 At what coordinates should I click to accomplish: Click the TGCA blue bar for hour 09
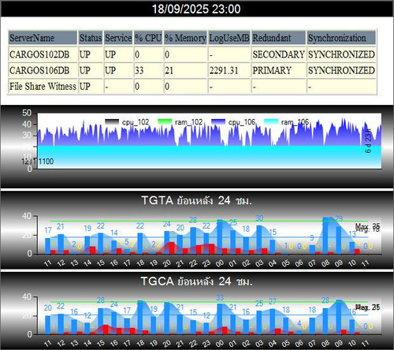click(x=339, y=317)
